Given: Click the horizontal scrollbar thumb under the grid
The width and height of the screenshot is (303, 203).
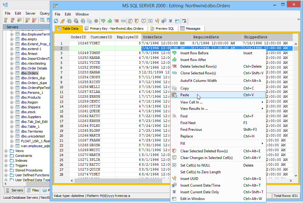Looking at the screenshot, I should tap(118, 181).
